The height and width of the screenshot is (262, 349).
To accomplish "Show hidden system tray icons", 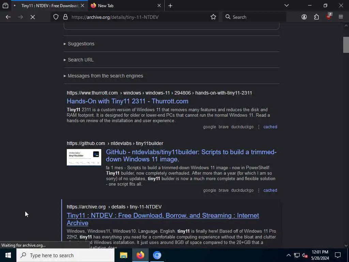I will click(288, 255).
